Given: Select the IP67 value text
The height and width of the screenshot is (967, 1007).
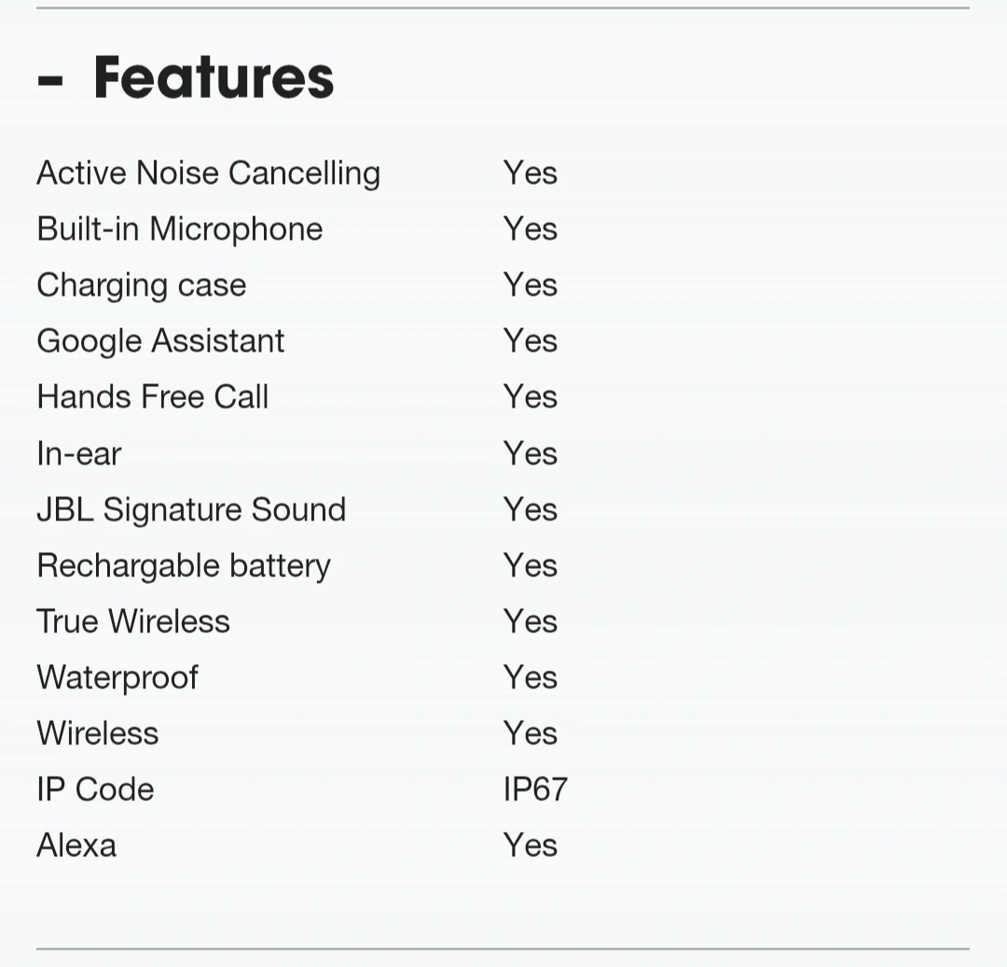Looking at the screenshot, I should [535, 789].
